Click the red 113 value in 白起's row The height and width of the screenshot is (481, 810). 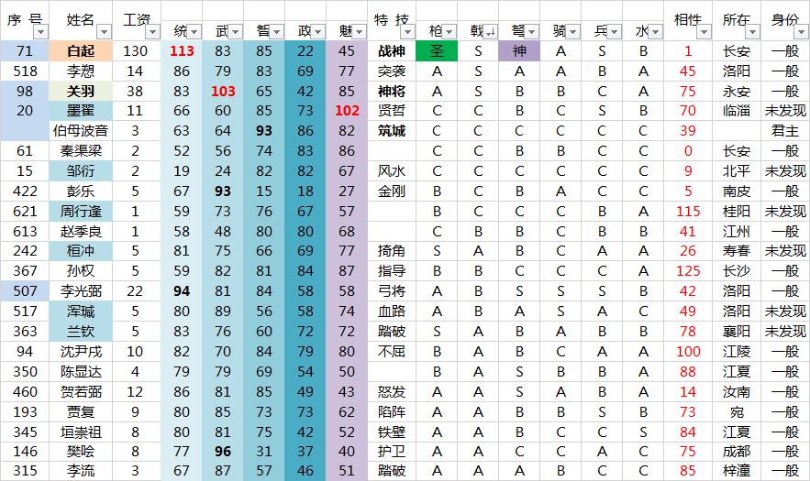(182, 51)
